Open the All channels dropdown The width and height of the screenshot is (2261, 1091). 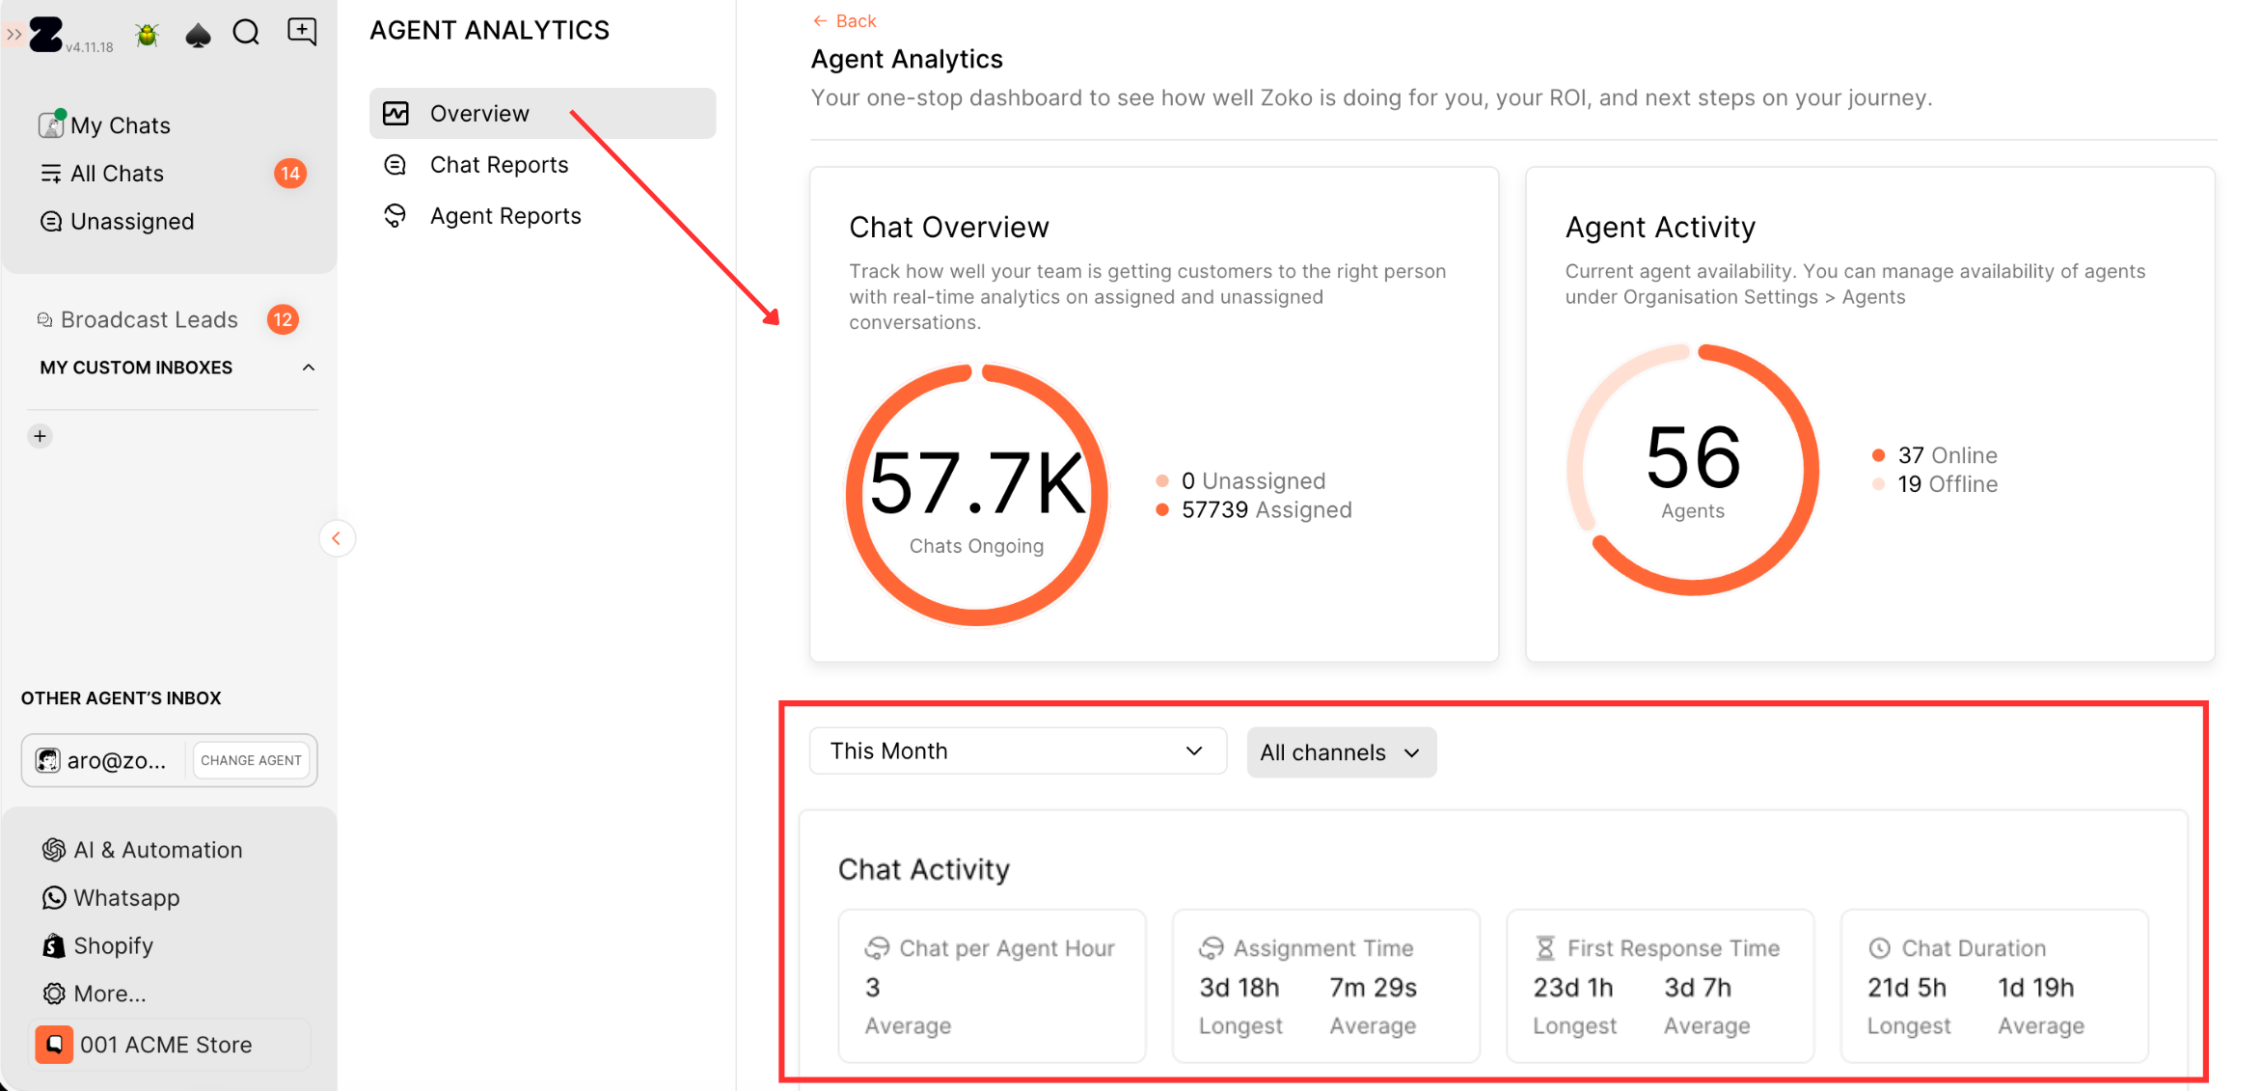pos(1340,752)
